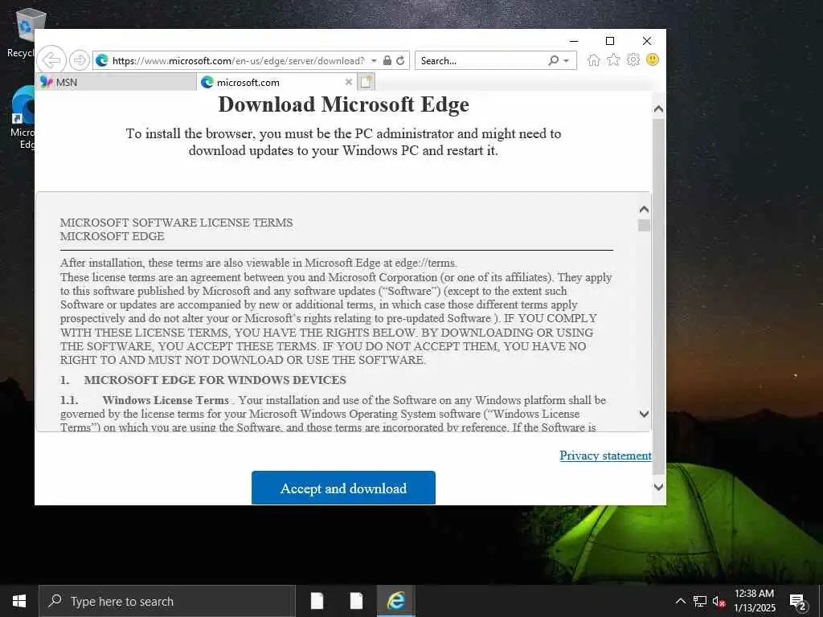Show hidden tray icons chevron
Image resolution: width=823 pixels, height=617 pixels.
[x=680, y=601]
